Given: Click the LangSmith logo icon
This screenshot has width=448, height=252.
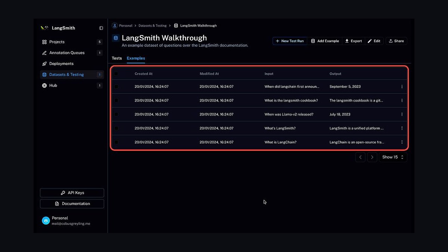Looking at the screenshot, I should [x=44, y=28].
